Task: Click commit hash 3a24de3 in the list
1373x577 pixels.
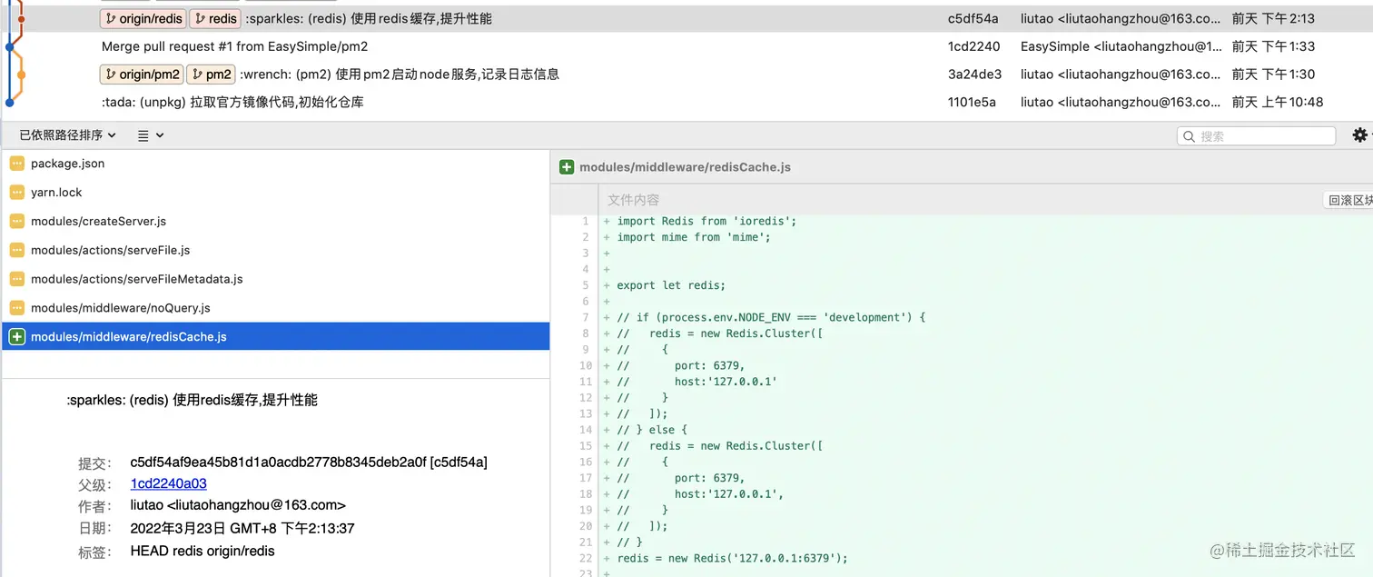Action: 974,75
